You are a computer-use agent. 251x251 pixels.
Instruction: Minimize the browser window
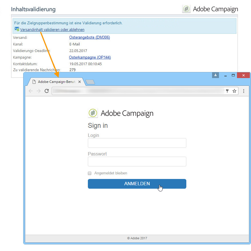coord(225,75)
